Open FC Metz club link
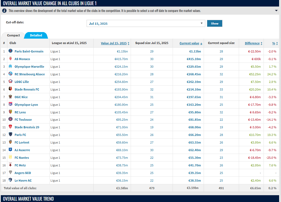 [20, 165]
